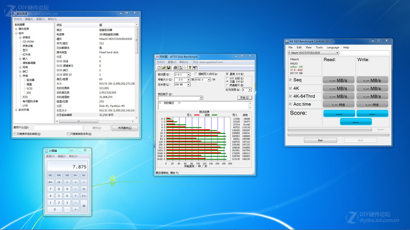Click the description text area in ATTO
This screenshot has width=410, height=230.
[203, 105]
